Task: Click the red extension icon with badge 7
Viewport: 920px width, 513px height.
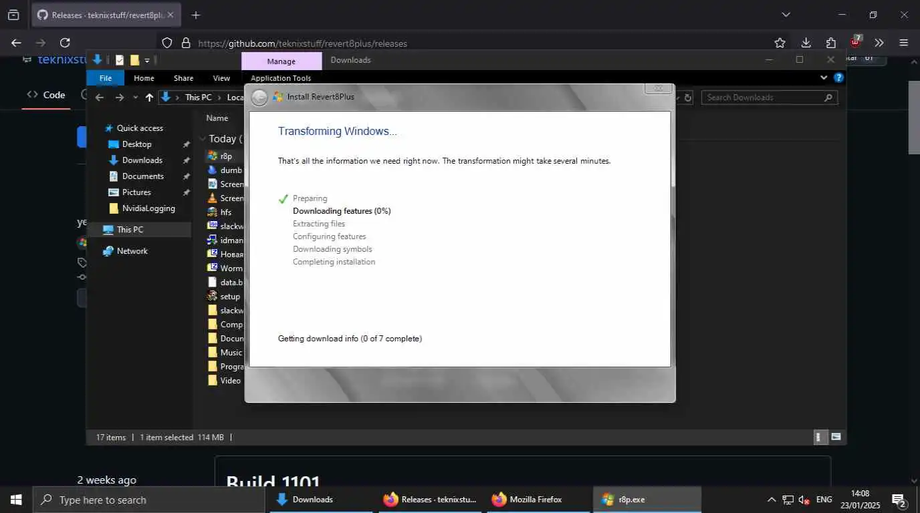Action: (x=855, y=41)
